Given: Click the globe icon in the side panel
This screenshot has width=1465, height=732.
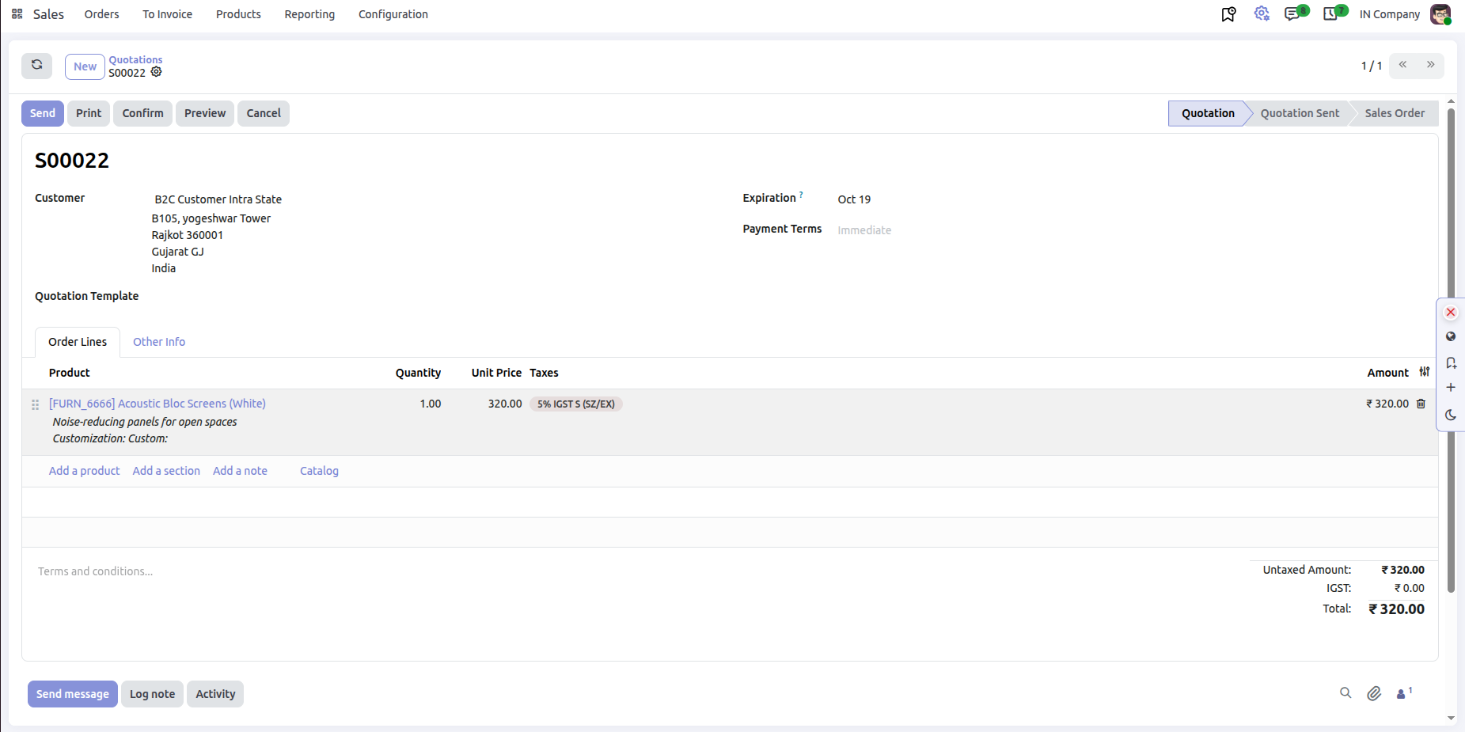Looking at the screenshot, I should point(1451,336).
